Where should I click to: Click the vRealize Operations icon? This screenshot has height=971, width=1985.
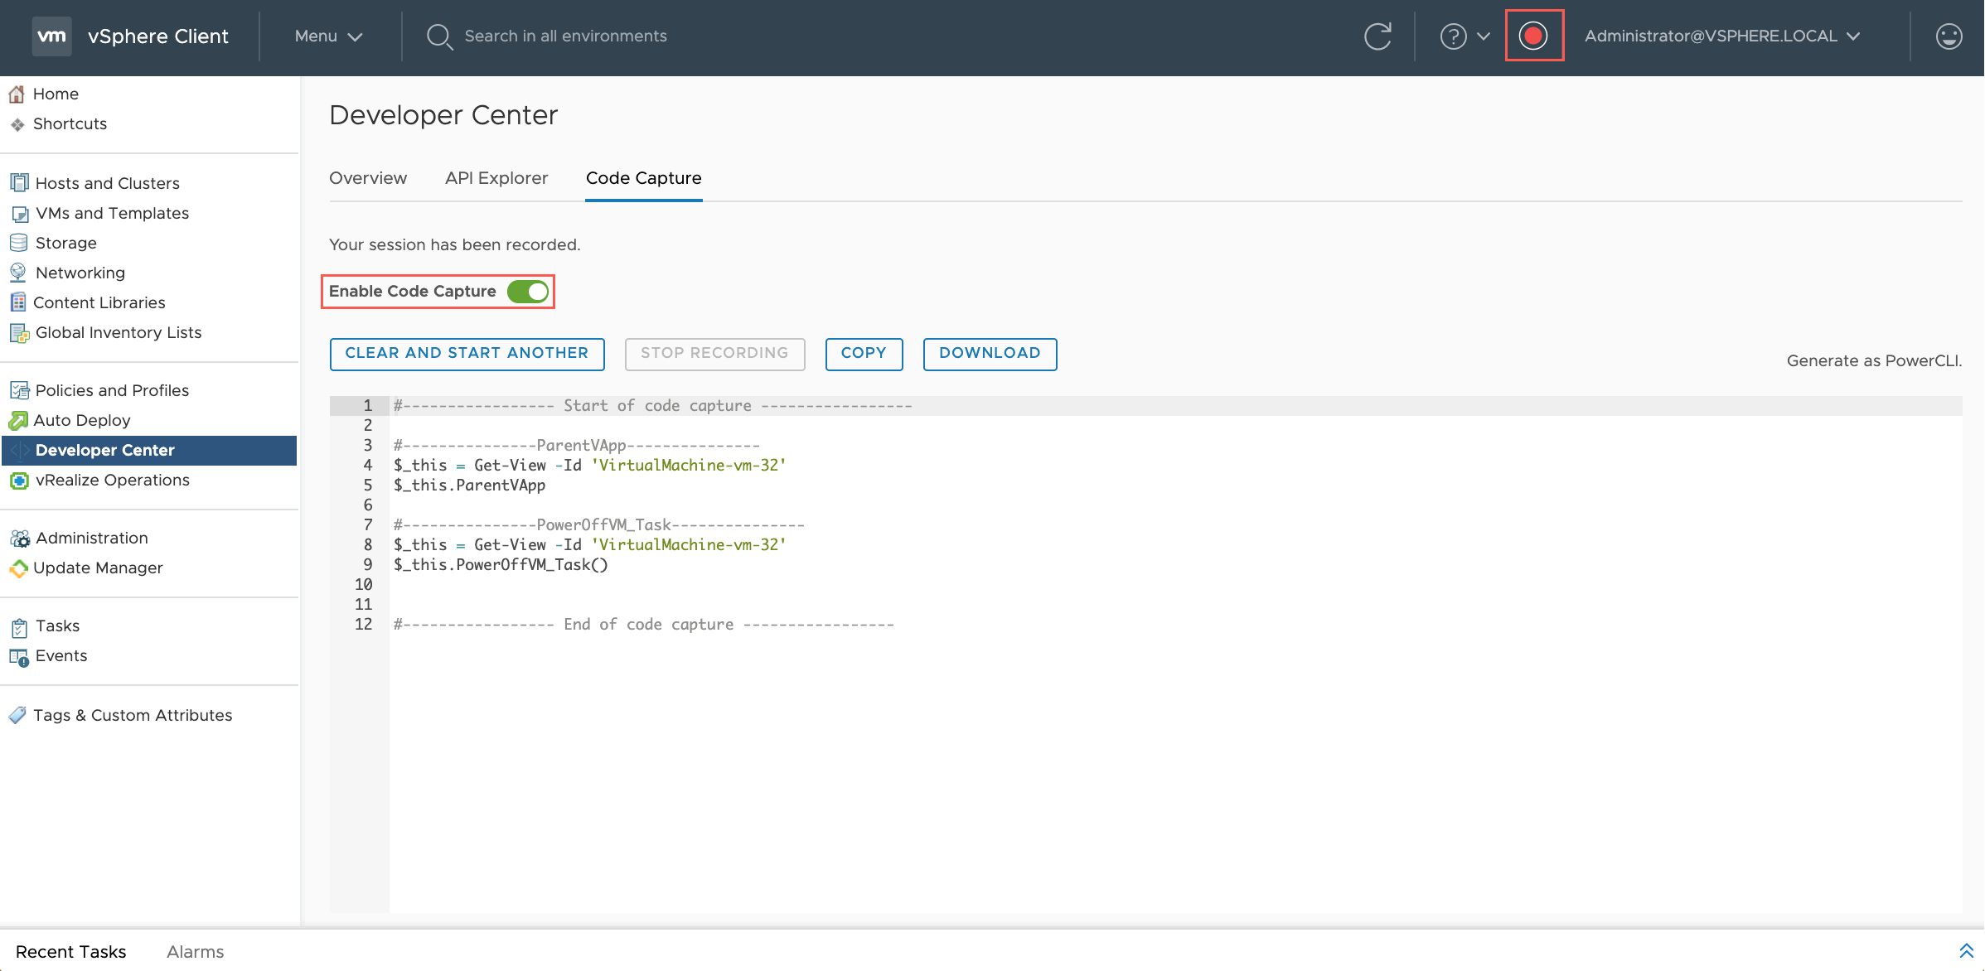pyautogui.click(x=19, y=481)
